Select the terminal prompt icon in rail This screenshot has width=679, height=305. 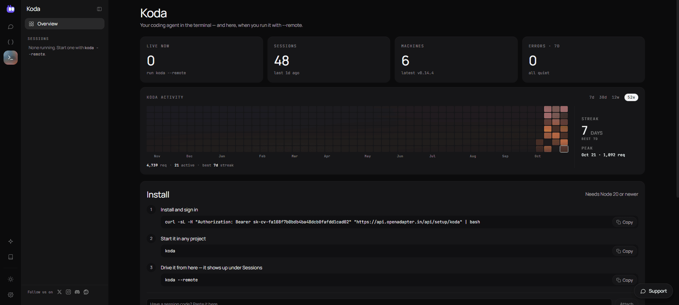pyautogui.click(x=11, y=58)
